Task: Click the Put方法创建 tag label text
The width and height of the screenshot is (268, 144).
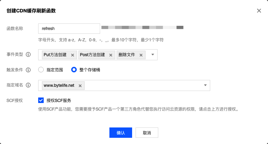Action: click(x=56, y=55)
